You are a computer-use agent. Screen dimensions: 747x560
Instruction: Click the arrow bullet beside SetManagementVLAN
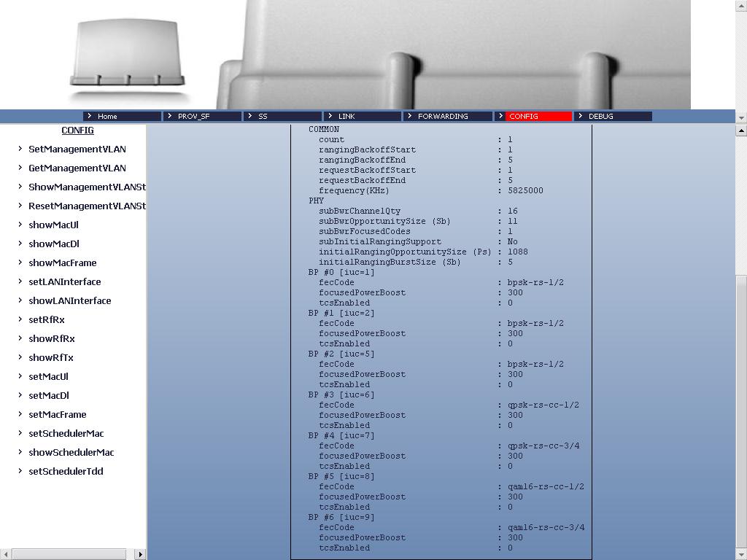(20, 149)
